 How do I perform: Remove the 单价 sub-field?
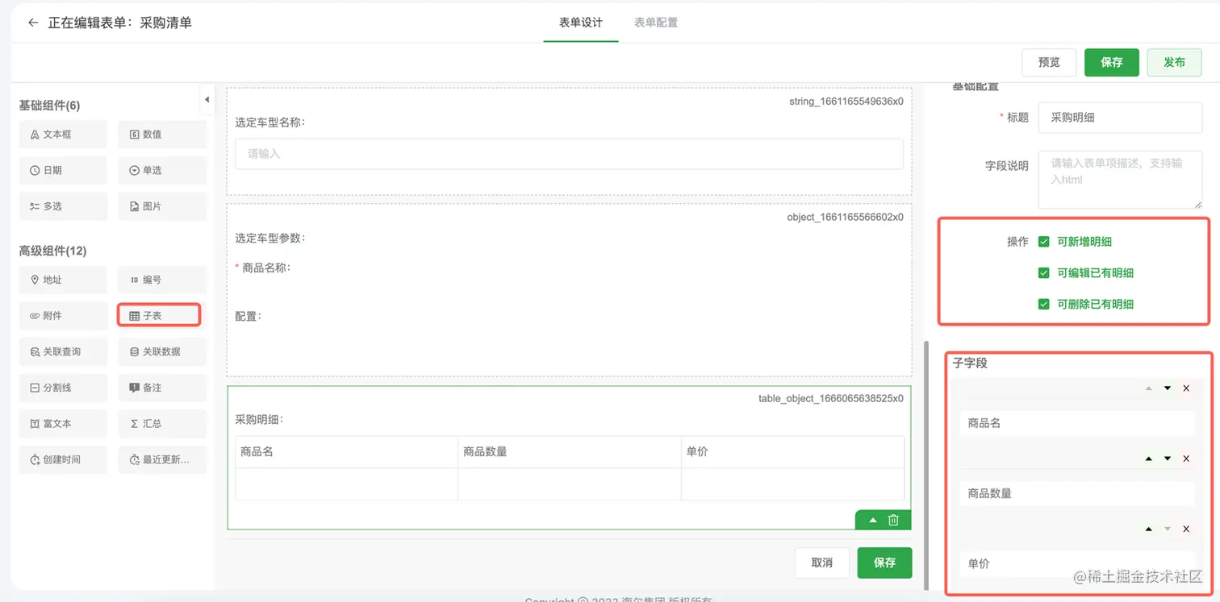[1186, 529]
